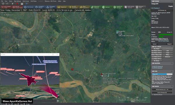Image resolution: width=175 pixels, height=105 pixels.
Task: Click the time and camera altitude status bar
Action: coord(45,10)
